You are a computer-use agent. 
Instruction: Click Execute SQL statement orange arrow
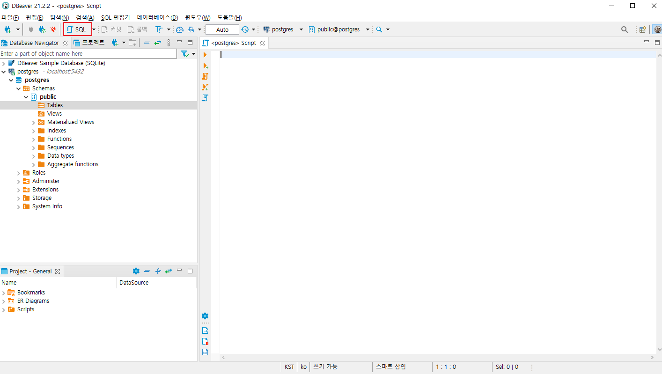205,55
